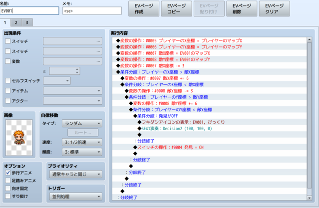Click the disabled EVページ貼り付け button
319x208 pixels.
click(x=209, y=8)
